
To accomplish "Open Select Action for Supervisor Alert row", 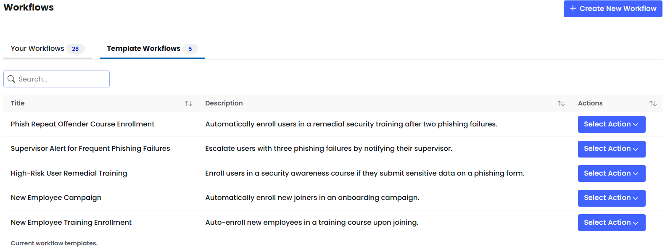I will click(x=612, y=149).
